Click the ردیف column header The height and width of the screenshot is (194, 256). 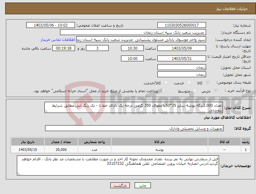[246, 142]
